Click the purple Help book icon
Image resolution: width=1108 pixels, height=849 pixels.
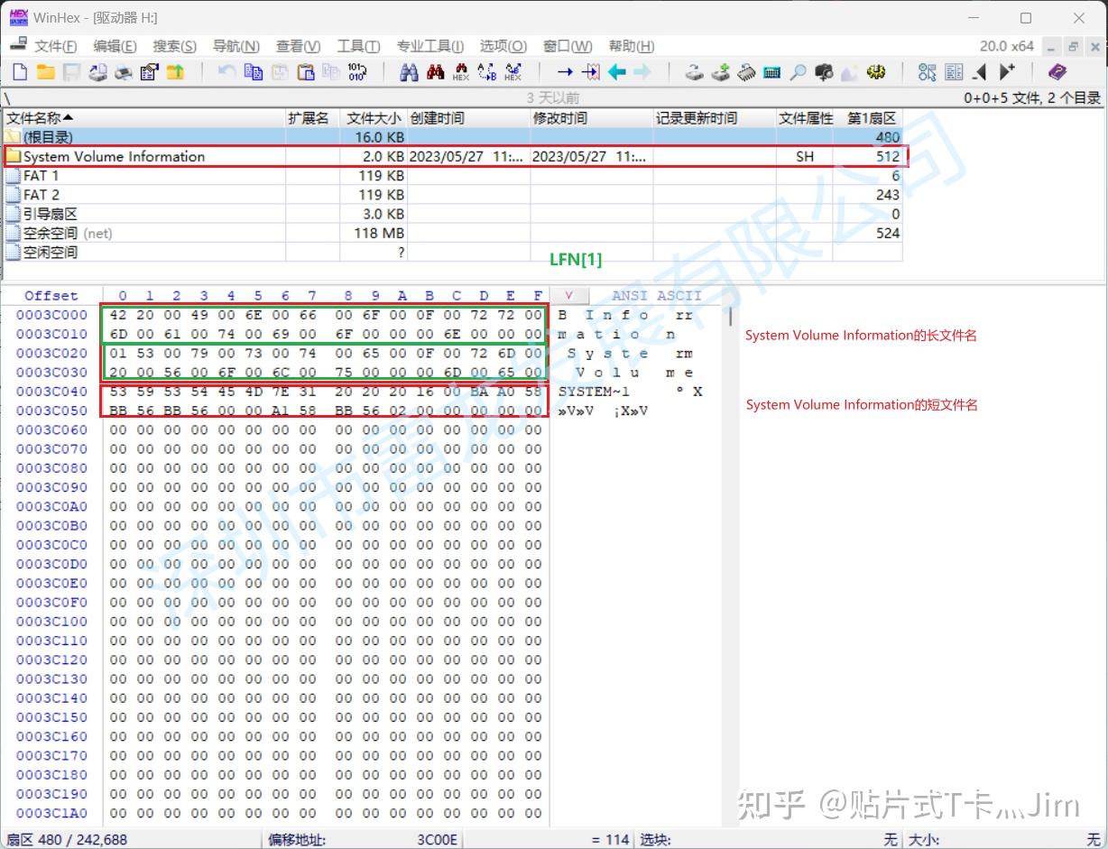coord(1057,72)
